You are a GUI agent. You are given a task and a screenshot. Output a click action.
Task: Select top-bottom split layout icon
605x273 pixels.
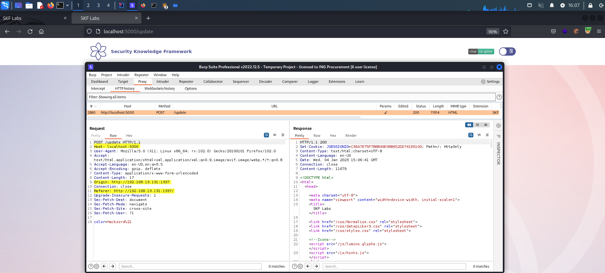[x=477, y=125]
